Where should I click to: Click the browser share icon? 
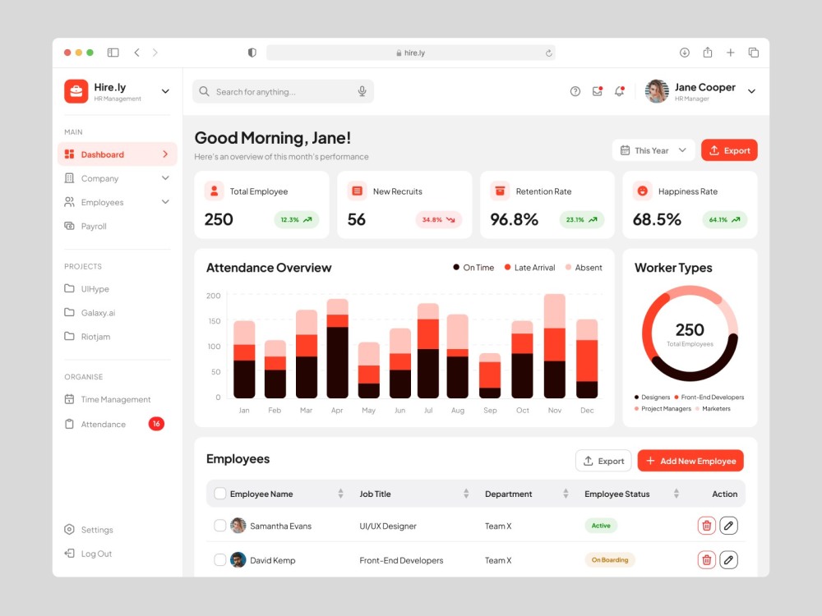coord(708,52)
